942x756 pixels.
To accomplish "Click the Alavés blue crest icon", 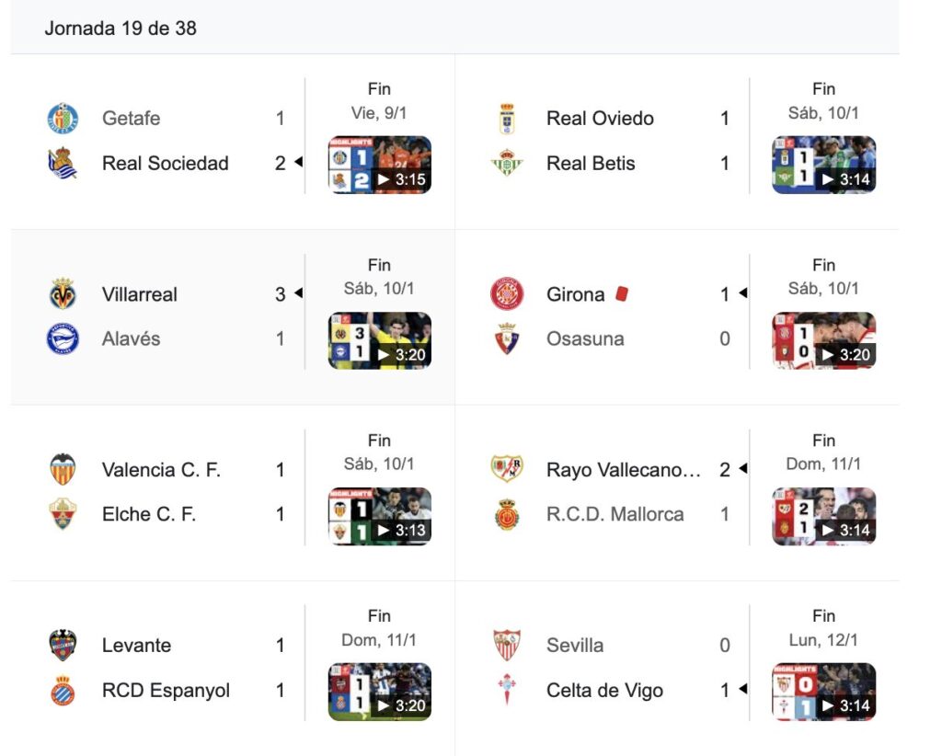I will 63,339.
